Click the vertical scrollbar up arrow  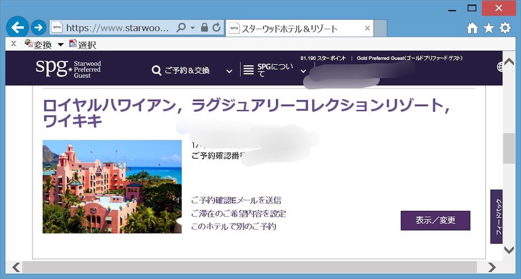point(509,61)
